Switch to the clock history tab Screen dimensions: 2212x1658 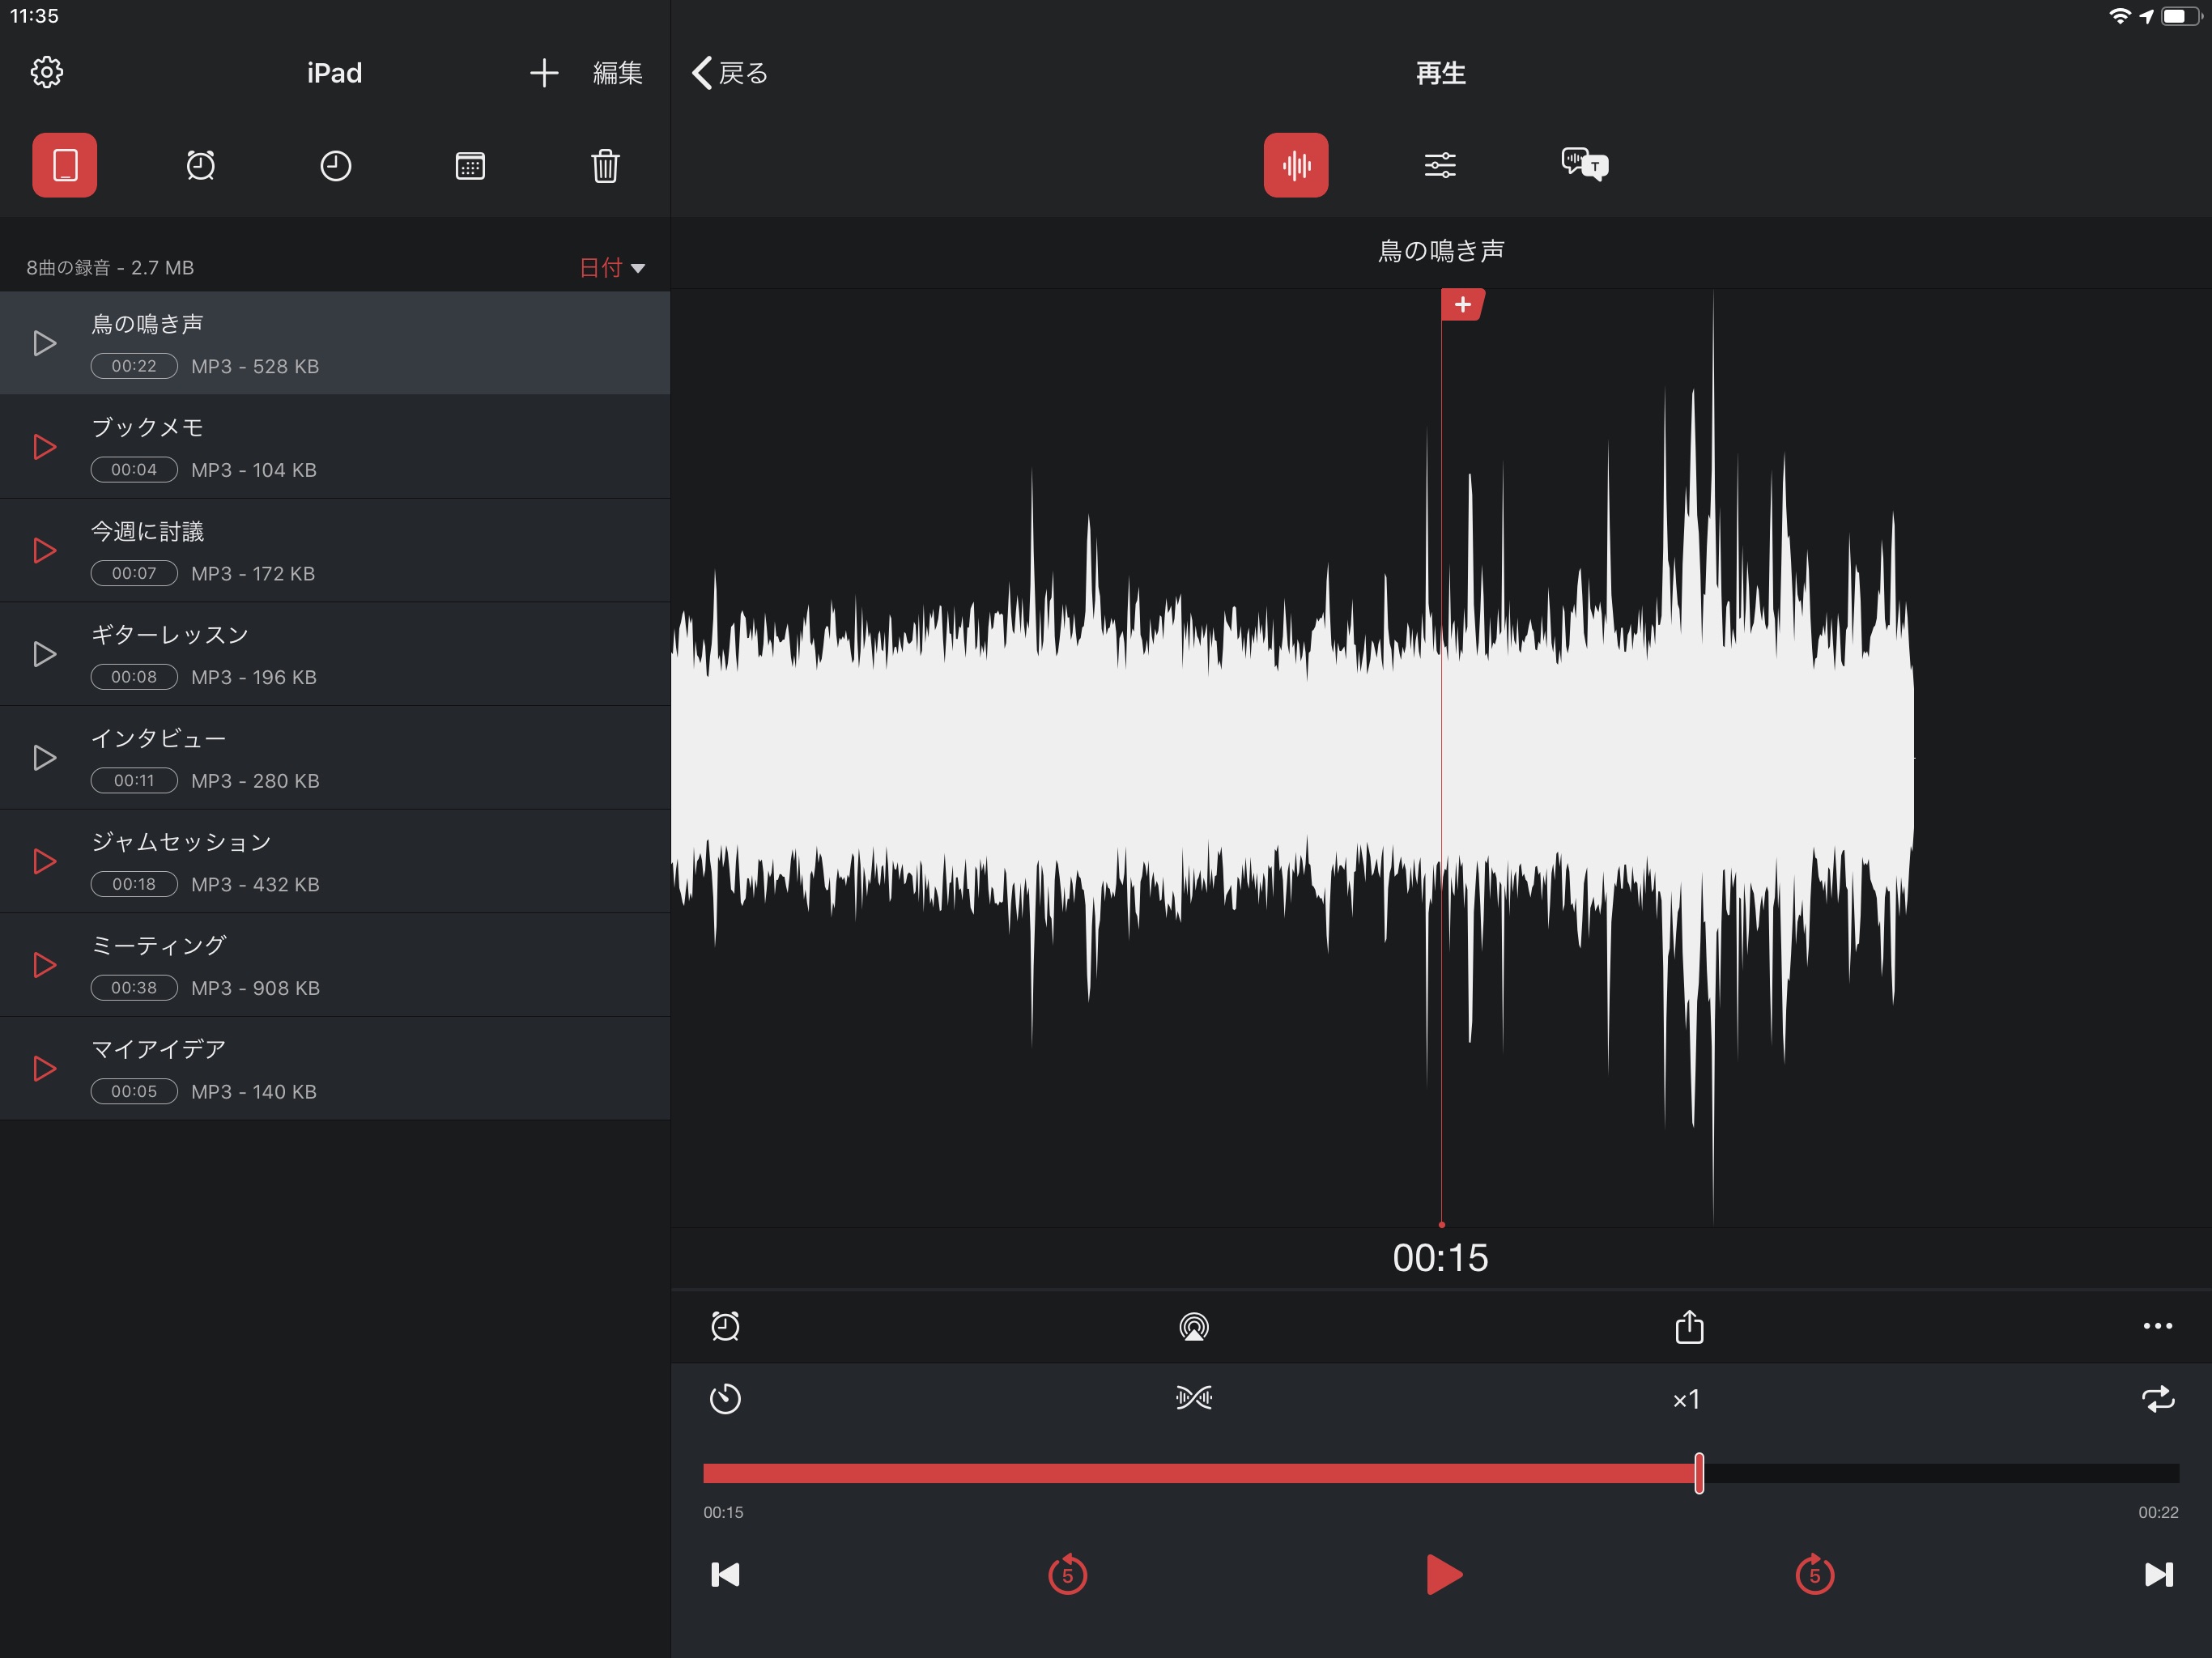335,165
